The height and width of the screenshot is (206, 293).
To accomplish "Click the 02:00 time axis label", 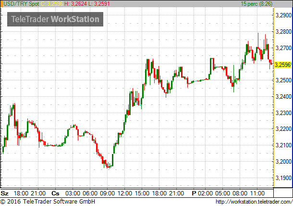I will [205, 193].
